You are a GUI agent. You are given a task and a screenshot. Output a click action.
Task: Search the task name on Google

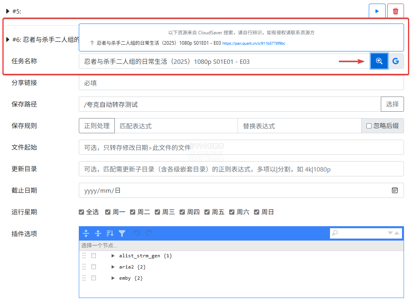click(396, 61)
